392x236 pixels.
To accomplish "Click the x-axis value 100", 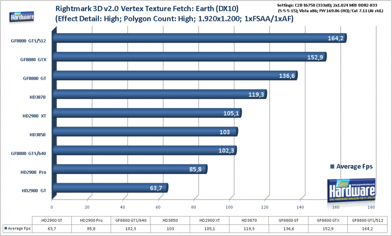I will [x=229, y=207].
